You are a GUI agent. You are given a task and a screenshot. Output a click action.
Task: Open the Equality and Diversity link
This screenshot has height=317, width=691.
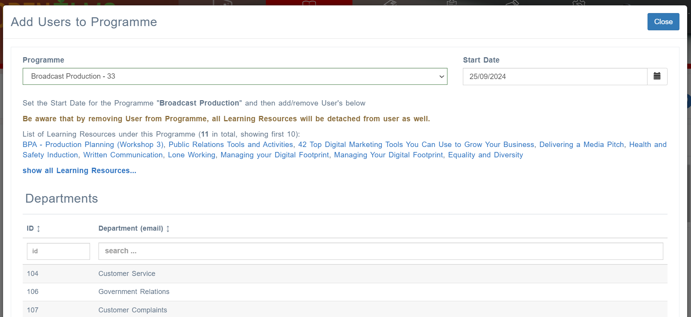click(486, 155)
